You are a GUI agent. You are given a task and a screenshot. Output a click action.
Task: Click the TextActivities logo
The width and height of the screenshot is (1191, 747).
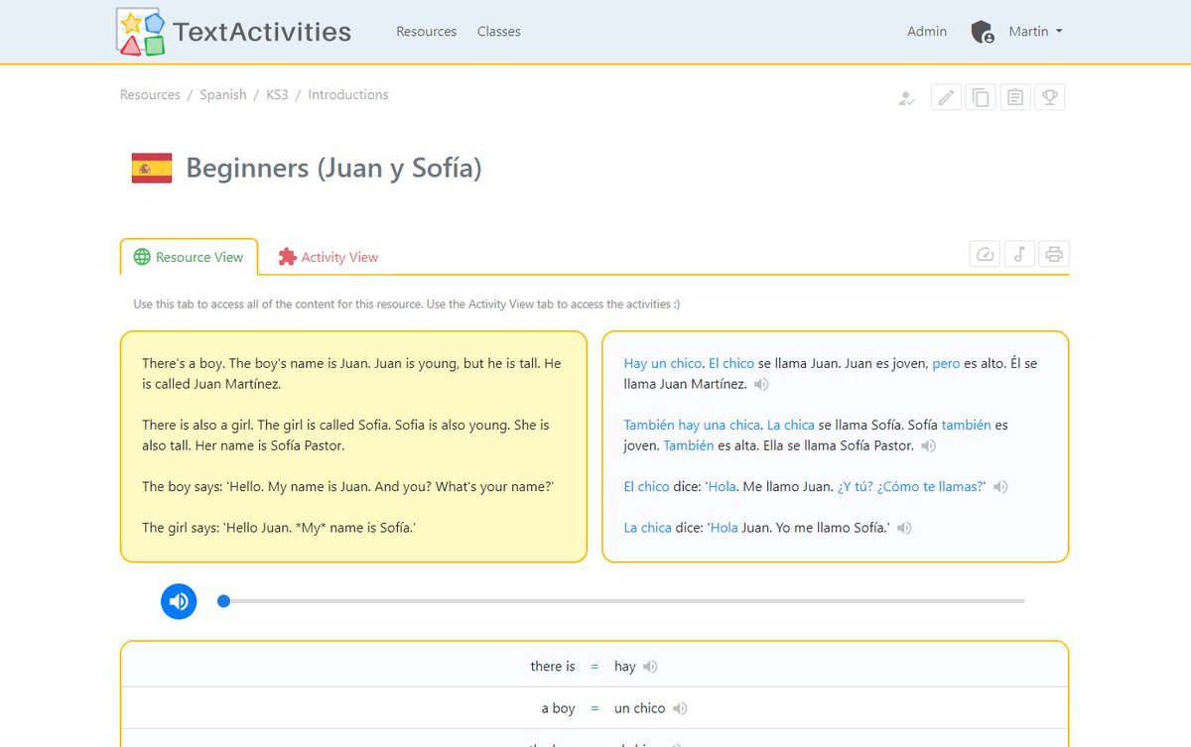click(x=233, y=32)
